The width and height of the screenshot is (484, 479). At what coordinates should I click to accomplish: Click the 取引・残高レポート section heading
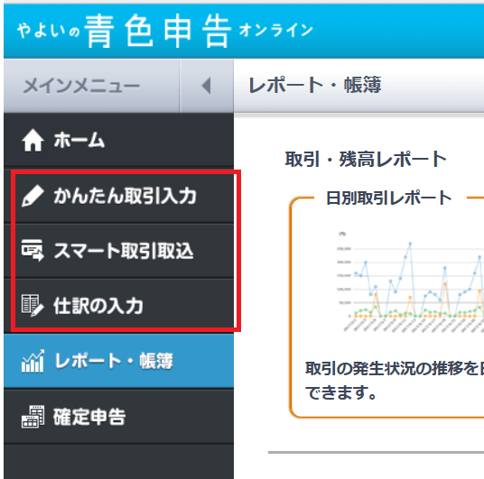pyautogui.click(x=366, y=159)
